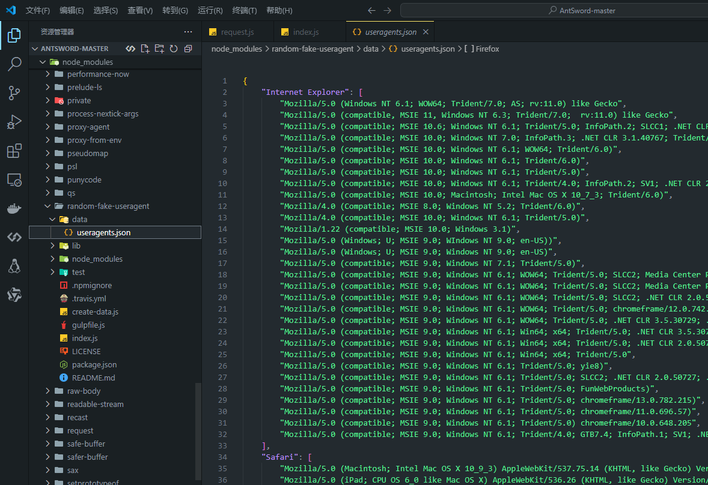Viewport: 708px width, 485px height.
Task: Click the random-fake-useragent breadcrumb
Action: pyautogui.click(x=313, y=49)
